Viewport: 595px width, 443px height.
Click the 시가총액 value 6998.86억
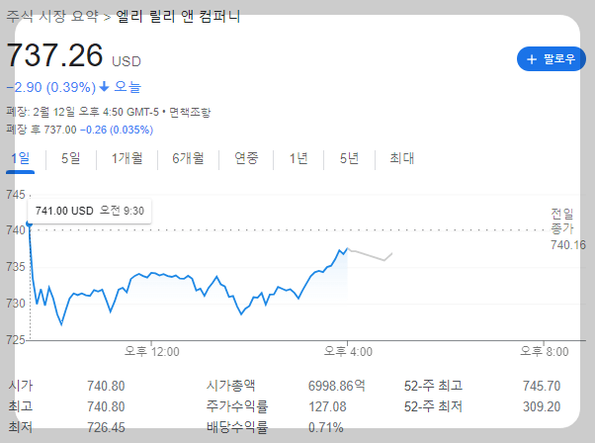pyautogui.click(x=337, y=386)
